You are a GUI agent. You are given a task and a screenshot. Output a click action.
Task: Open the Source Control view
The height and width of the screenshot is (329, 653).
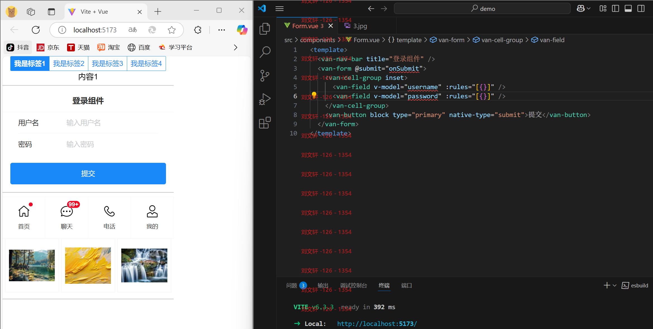(265, 75)
